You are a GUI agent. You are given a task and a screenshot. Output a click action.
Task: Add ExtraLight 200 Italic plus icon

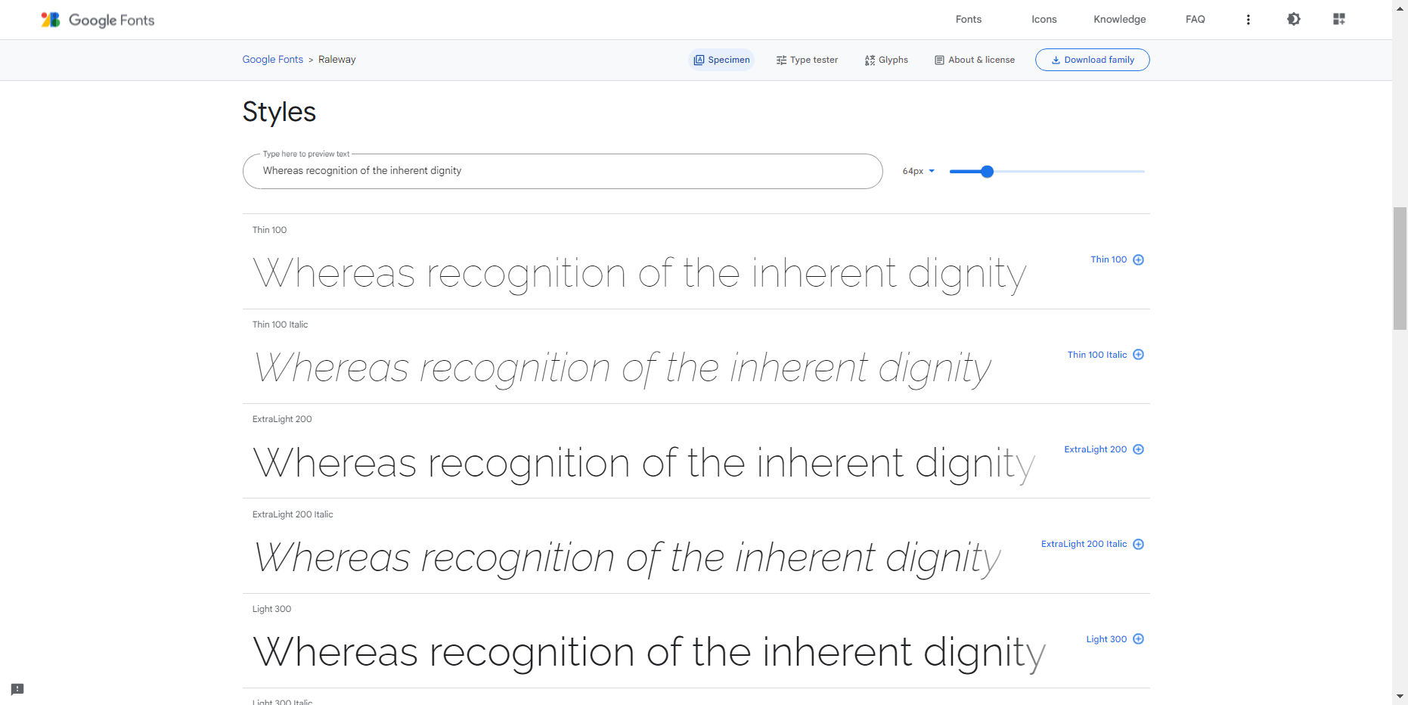point(1138,544)
